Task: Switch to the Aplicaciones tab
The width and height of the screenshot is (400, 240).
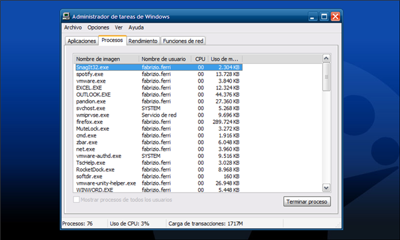Action: pos(81,41)
